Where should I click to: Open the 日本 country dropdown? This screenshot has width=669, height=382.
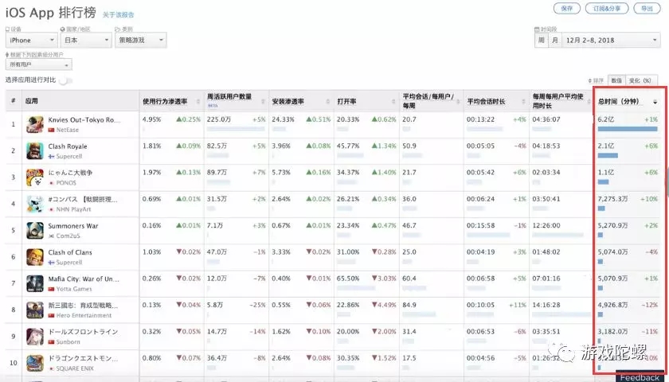[86, 40]
